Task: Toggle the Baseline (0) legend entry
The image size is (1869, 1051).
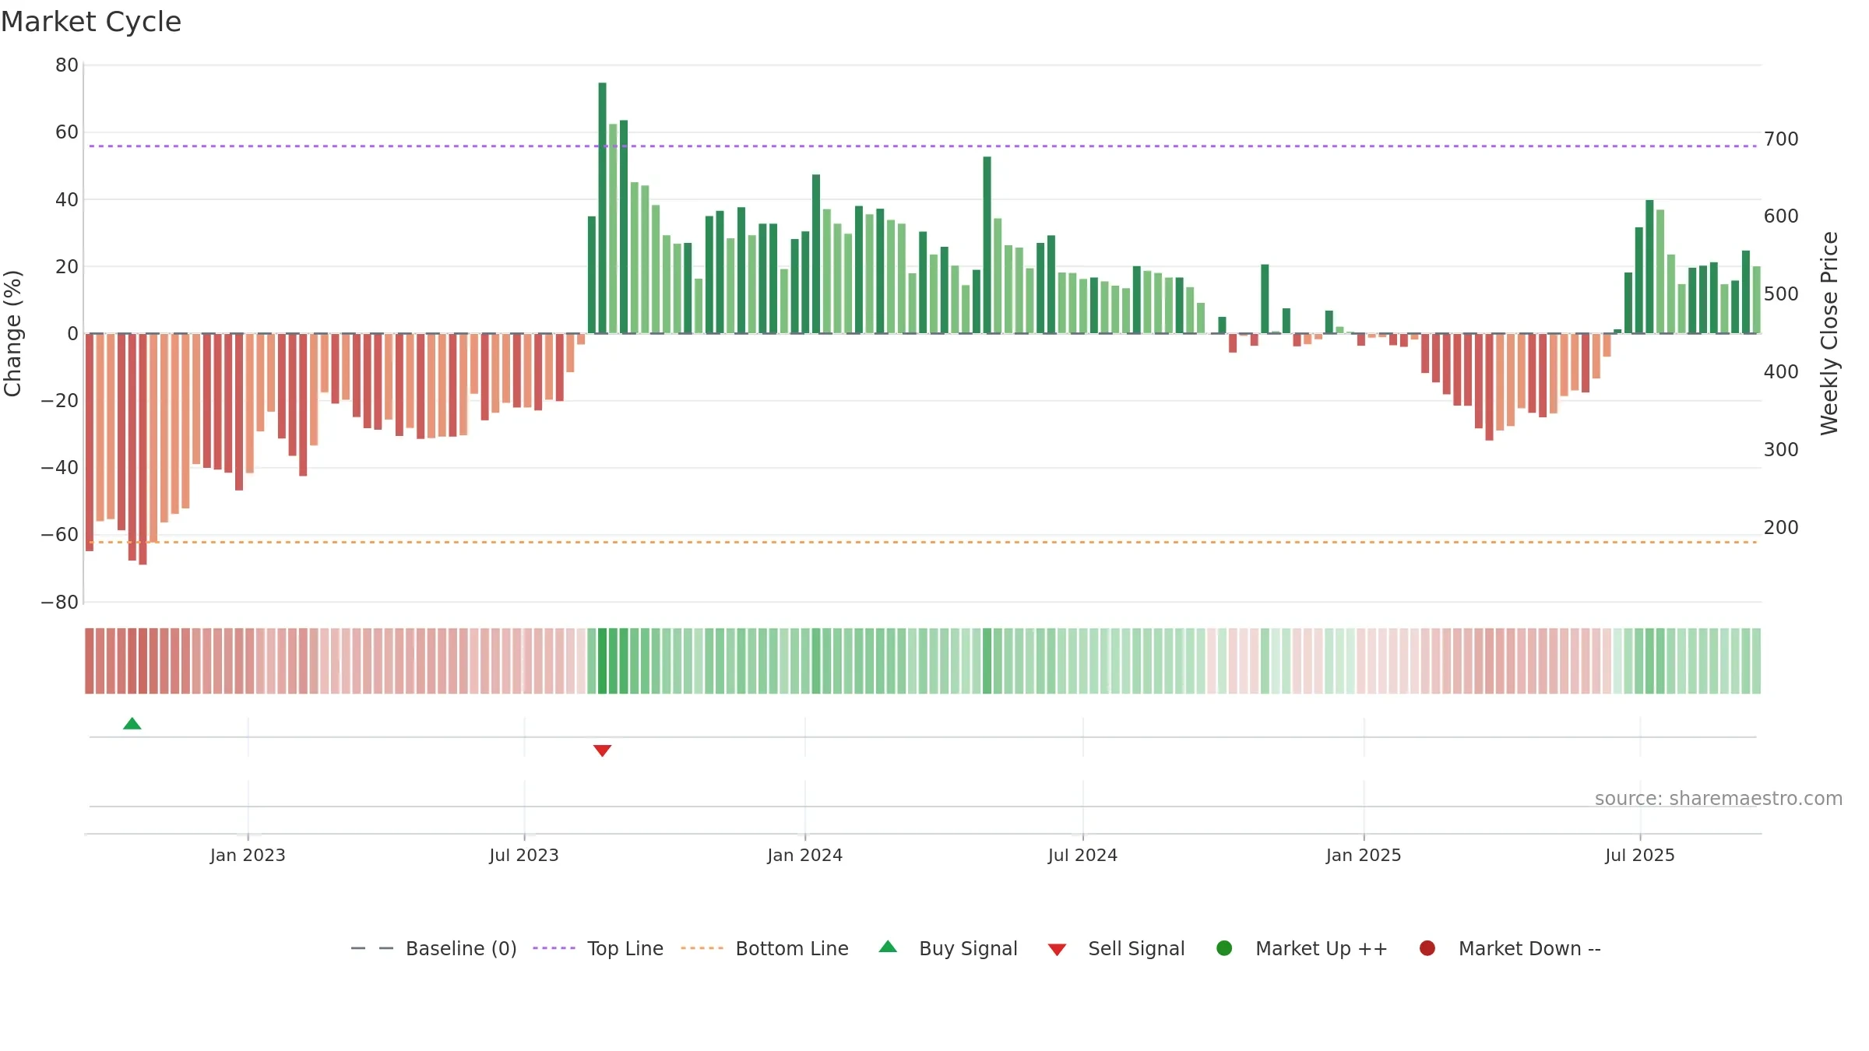Action: (x=434, y=948)
